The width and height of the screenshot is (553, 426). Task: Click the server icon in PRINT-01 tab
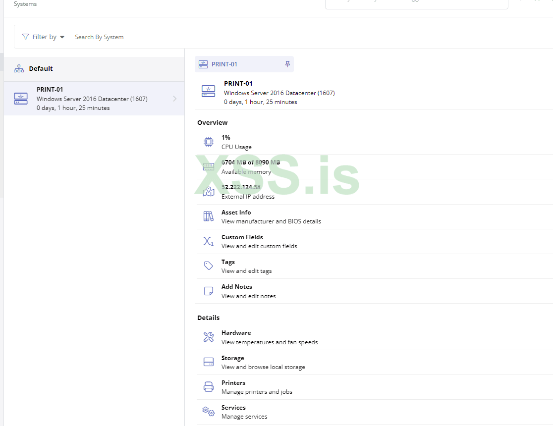[203, 64]
